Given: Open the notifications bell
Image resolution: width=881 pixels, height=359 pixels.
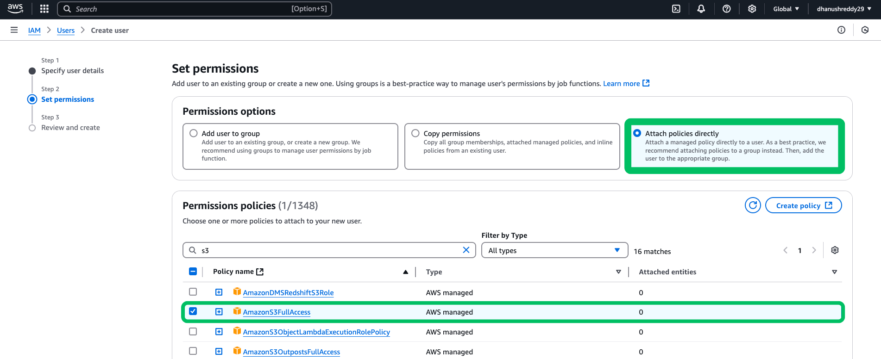Looking at the screenshot, I should click(701, 9).
